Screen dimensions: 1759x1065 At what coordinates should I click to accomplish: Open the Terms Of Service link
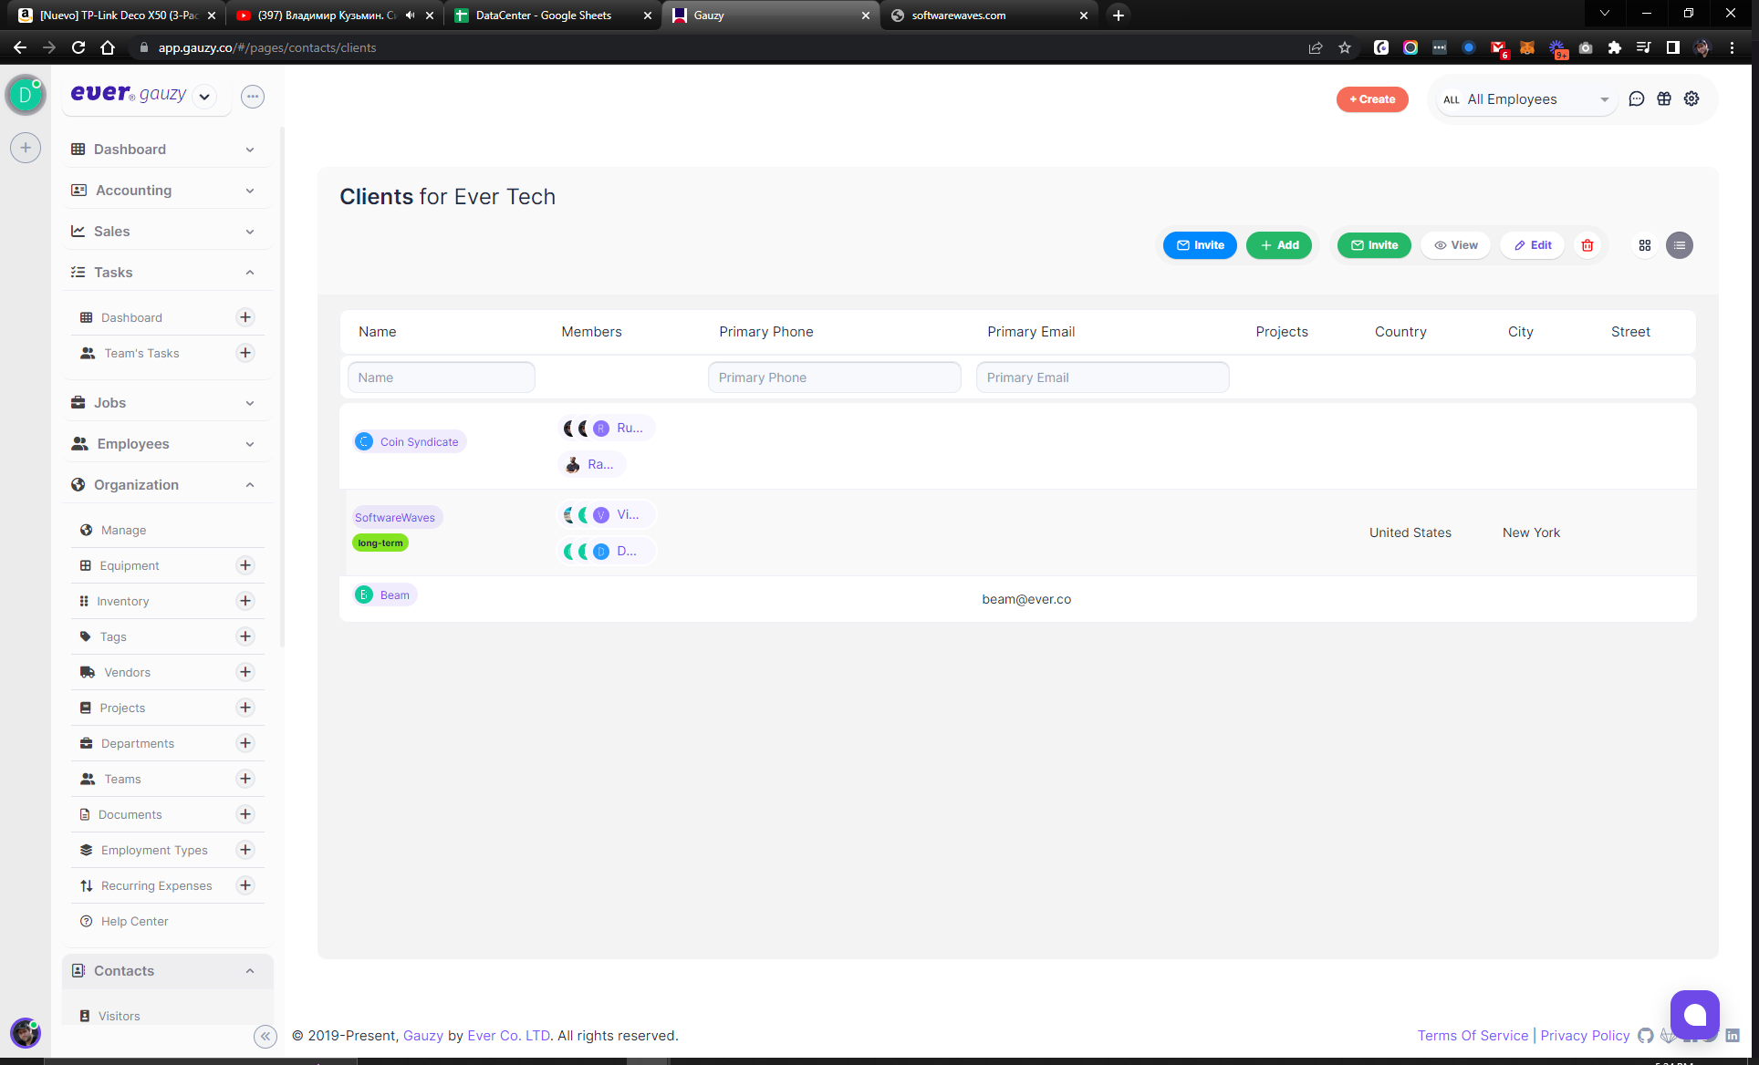1473,1036
